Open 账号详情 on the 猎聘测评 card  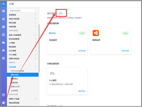click(x=125, y=51)
